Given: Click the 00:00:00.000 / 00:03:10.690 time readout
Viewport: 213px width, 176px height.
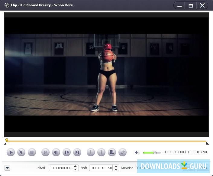Looking at the screenshot, I should tap(185, 152).
